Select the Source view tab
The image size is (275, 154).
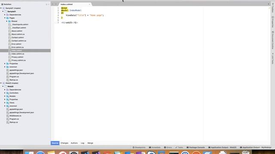coord(55,143)
